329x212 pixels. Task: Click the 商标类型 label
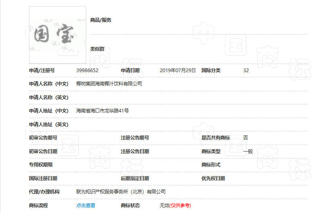point(211,151)
